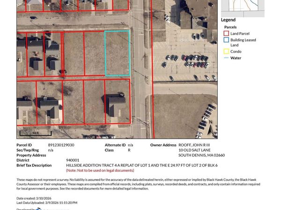The height and width of the screenshot is (210, 281).
Task: Click the Water legend label
Action: coord(236,58)
